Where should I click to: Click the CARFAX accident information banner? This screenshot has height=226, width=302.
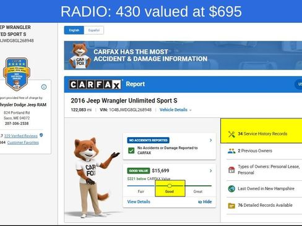pyautogui.click(x=183, y=56)
